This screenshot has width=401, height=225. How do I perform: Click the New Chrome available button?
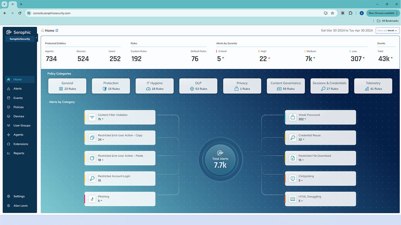pos(381,13)
